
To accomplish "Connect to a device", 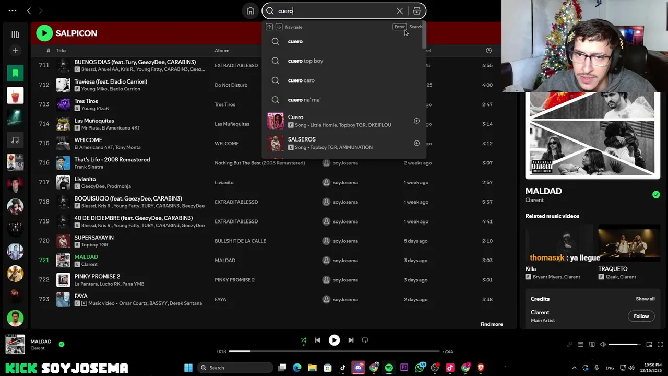I will click(x=592, y=345).
